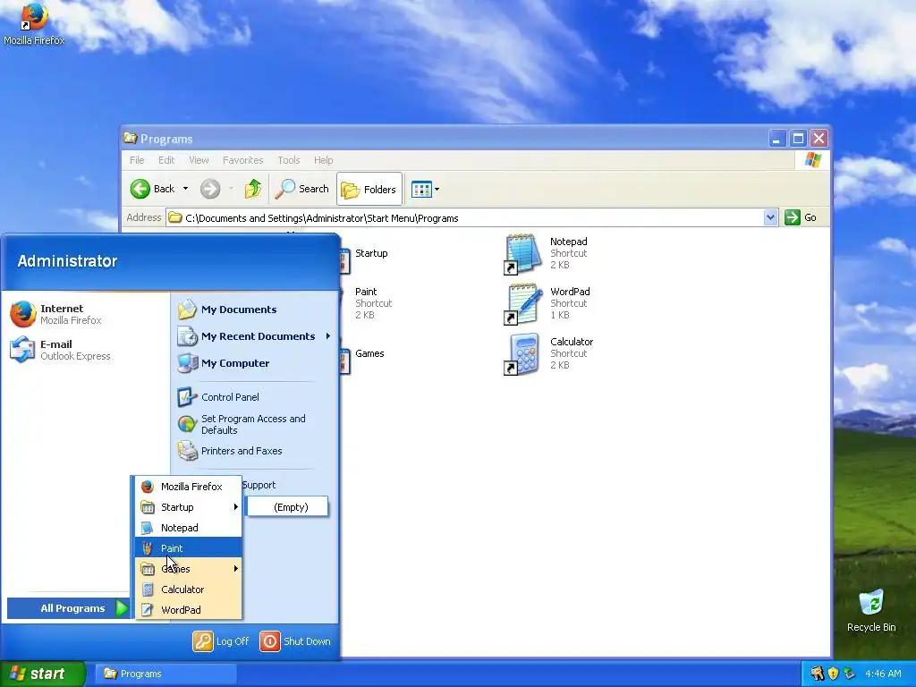The image size is (916, 687).
Task: Click the Forward arrow toolbar icon
Action: 210,189
